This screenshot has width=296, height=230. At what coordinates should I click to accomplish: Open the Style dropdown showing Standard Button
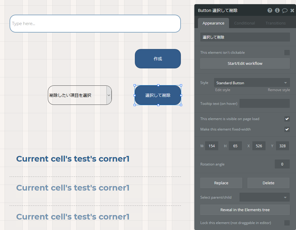pos(252,83)
